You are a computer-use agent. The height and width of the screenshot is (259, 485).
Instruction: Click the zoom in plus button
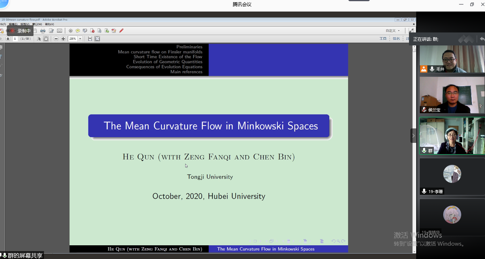[63, 39]
